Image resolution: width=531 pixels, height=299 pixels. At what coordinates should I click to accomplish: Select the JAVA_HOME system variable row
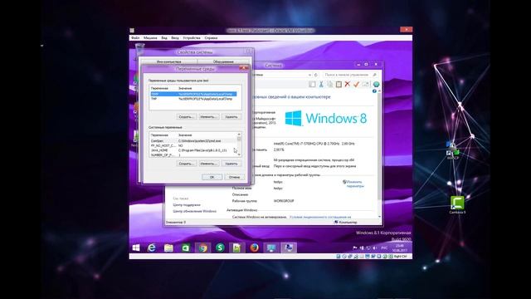[x=193, y=150]
